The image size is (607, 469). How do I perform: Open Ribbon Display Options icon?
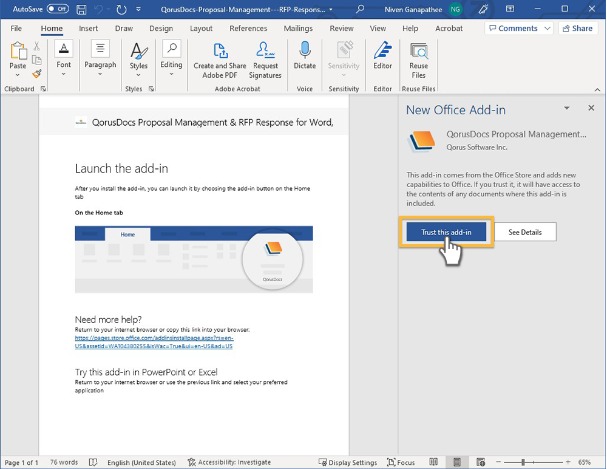click(510, 9)
